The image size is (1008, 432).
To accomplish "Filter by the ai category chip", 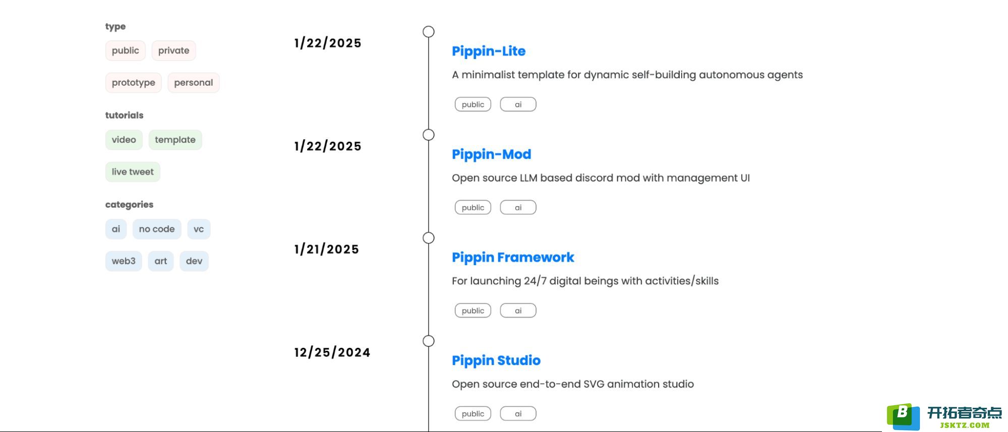I will [x=115, y=229].
